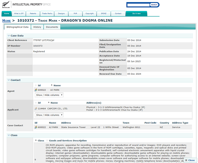
Task: Open the Contact navigation menu
Action: pyautogui.click(x=118, y=14)
